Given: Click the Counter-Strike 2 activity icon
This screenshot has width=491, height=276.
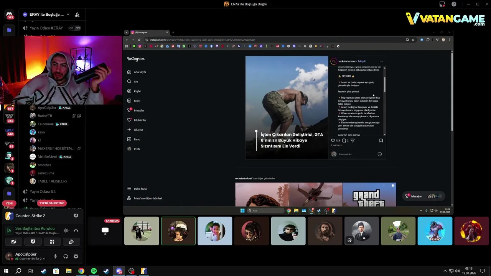Looking at the screenshot, I should [x=9, y=216].
